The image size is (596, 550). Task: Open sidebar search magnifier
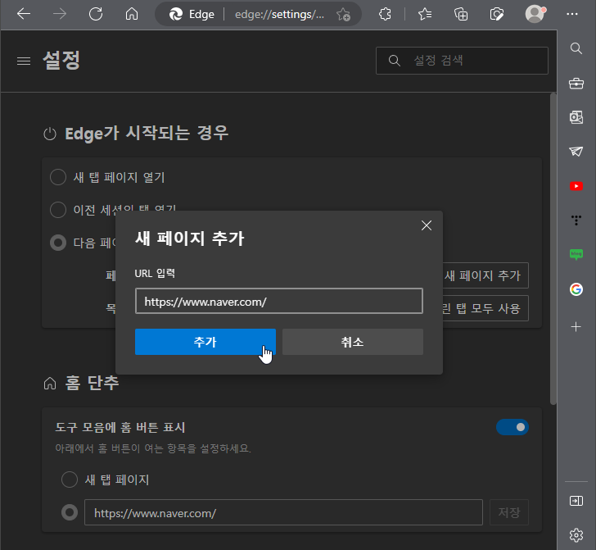point(576,48)
